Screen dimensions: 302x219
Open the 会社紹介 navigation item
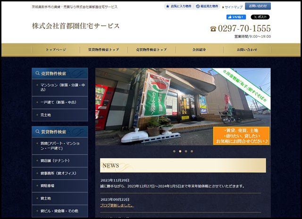[x=199, y=49]
